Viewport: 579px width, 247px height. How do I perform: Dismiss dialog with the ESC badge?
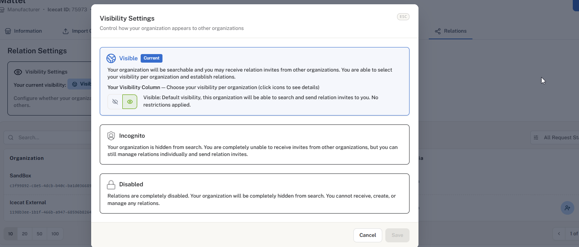403,17
